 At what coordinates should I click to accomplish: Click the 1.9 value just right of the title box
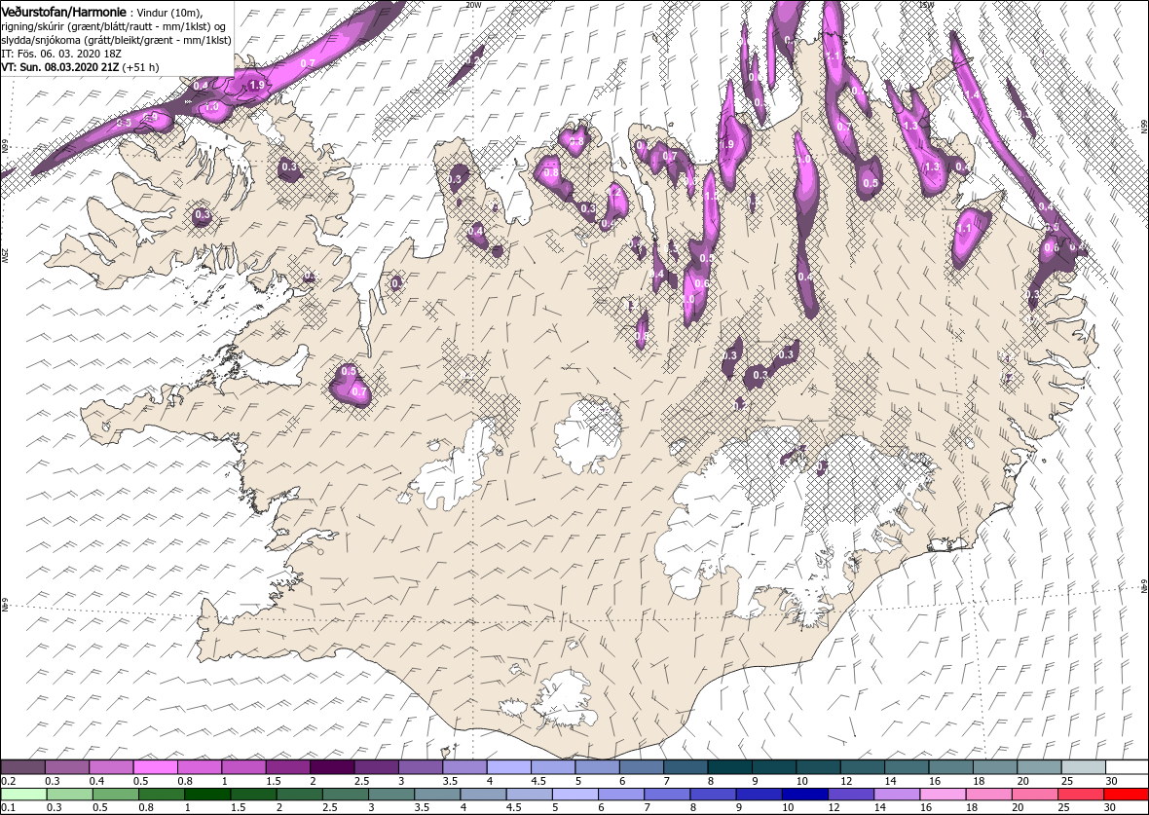257,86
